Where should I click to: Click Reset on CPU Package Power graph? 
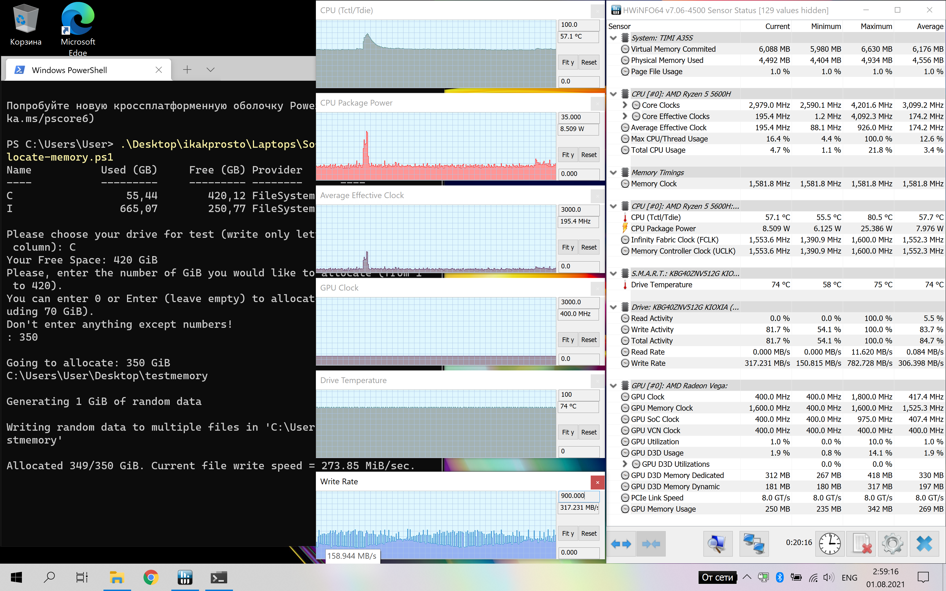[x=589, y=155]
